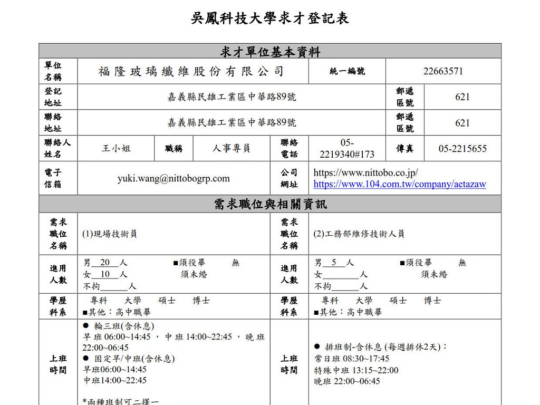Click the yuki.wang@nittobogrp.com email address
Image resolution: width=540 pixels, height=405 pixels.
[173, 178]
